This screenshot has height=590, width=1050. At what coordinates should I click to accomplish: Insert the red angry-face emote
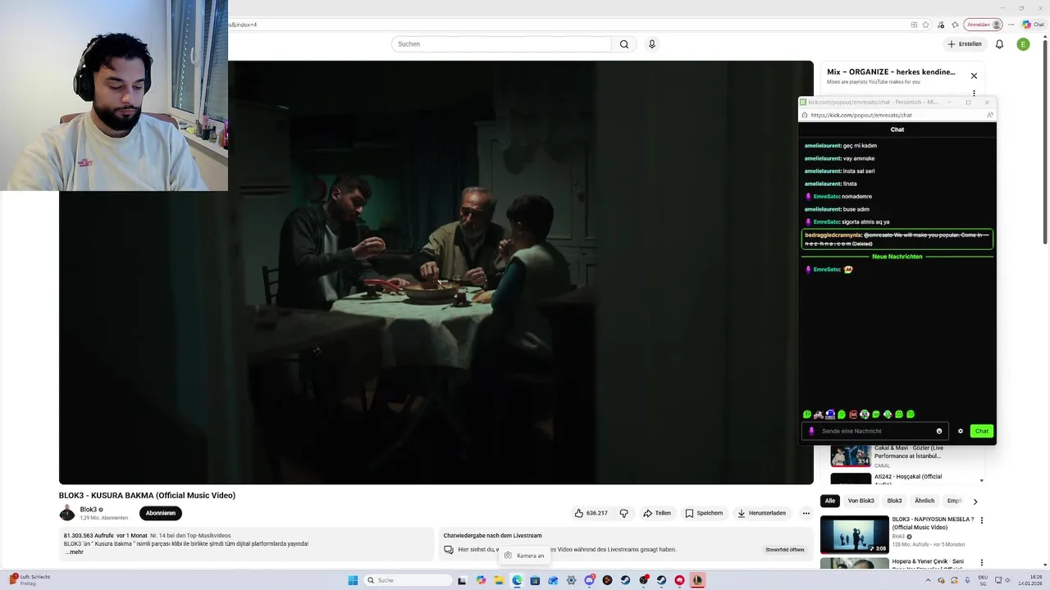853,415
